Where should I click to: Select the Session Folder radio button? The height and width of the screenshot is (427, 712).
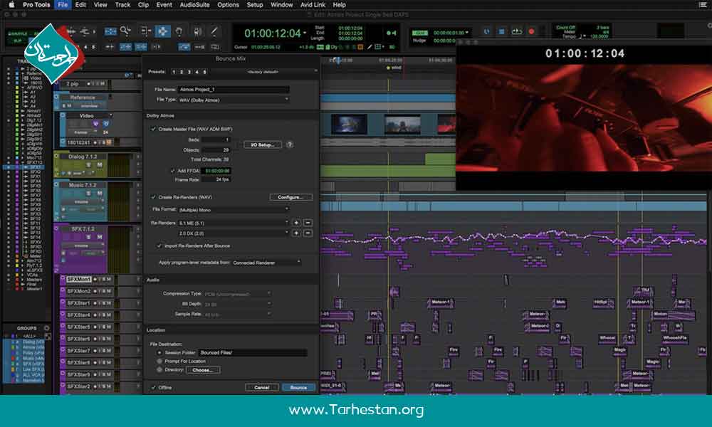[159, 352]
